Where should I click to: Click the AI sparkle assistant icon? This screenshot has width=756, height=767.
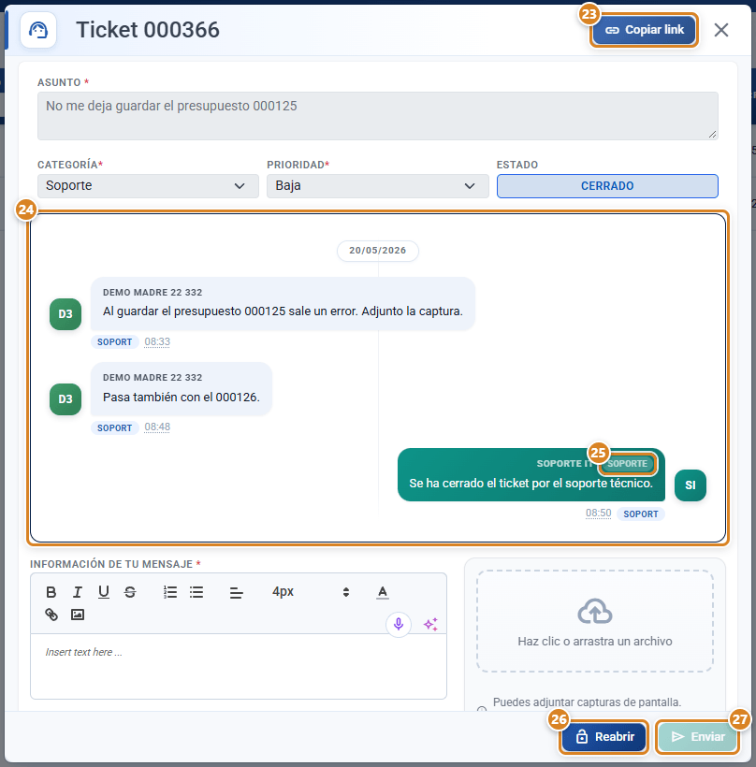(x=430, y=625)
